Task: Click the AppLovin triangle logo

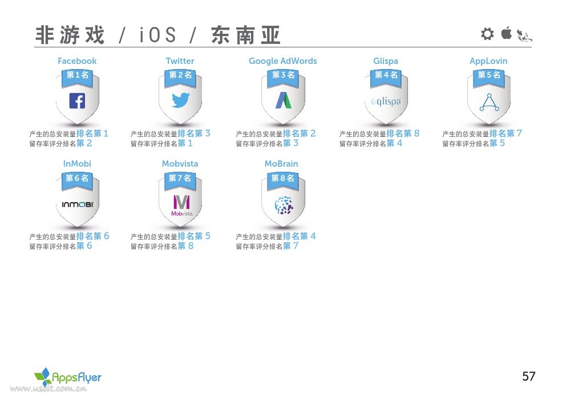Action: pos(489,102)
